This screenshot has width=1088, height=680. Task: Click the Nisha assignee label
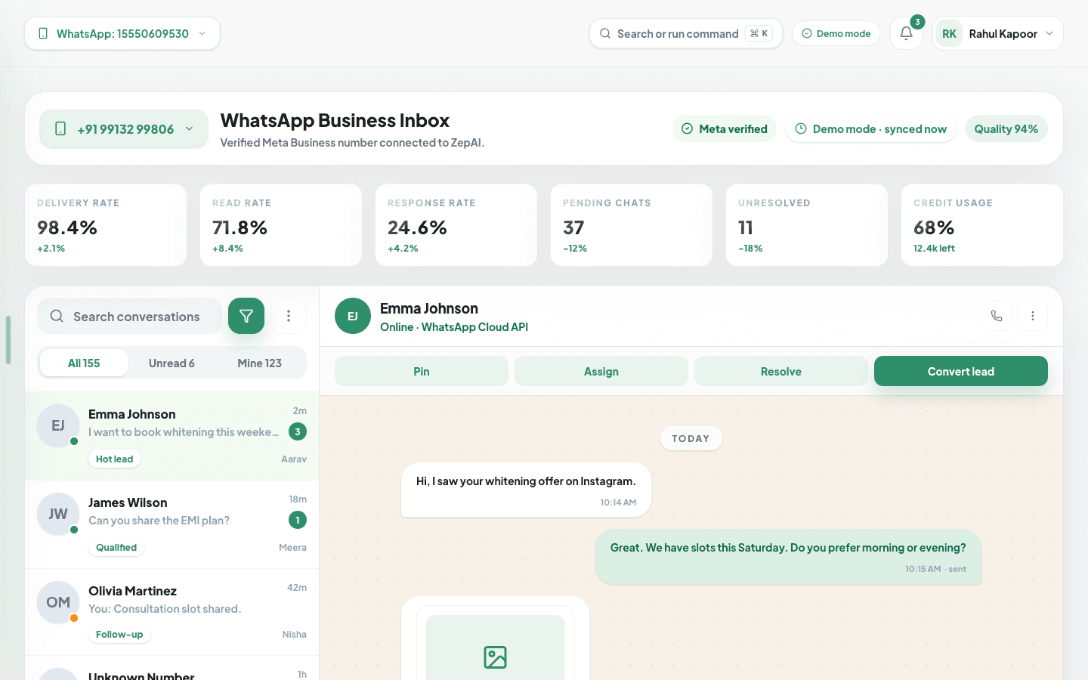[294, 634]
